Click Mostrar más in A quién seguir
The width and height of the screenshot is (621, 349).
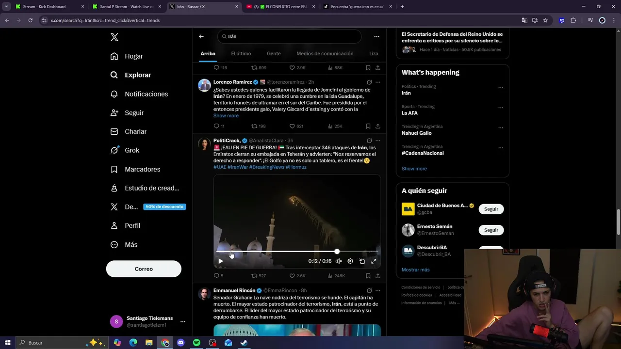(416, 270)
